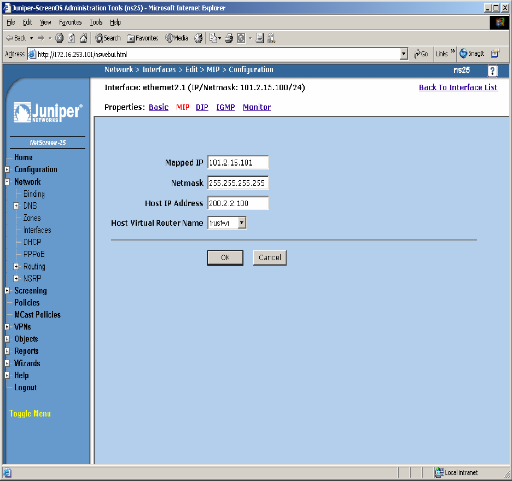The image size is (512, 481).
Task: Open MCast Policies in the sidebar
Action: [37, 315]
